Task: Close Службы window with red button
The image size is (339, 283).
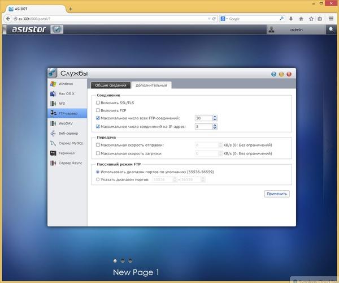Action: 289,74
